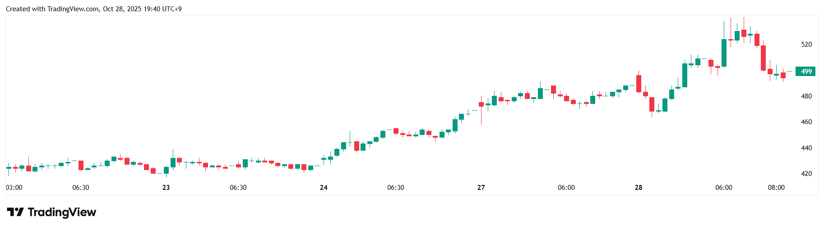Click the 420 price axis label

806,174
